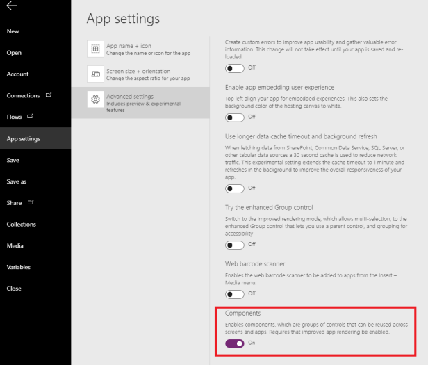
Task: Enable the Web barcode scanner toggle
Action: pos(235,294)
